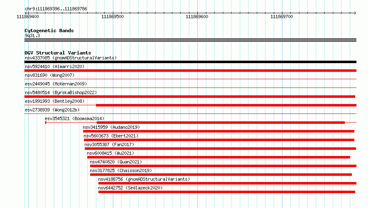This screenshot has width=368, height=208.
Task: Click ruler position 111869500
Action: [112, 17]
